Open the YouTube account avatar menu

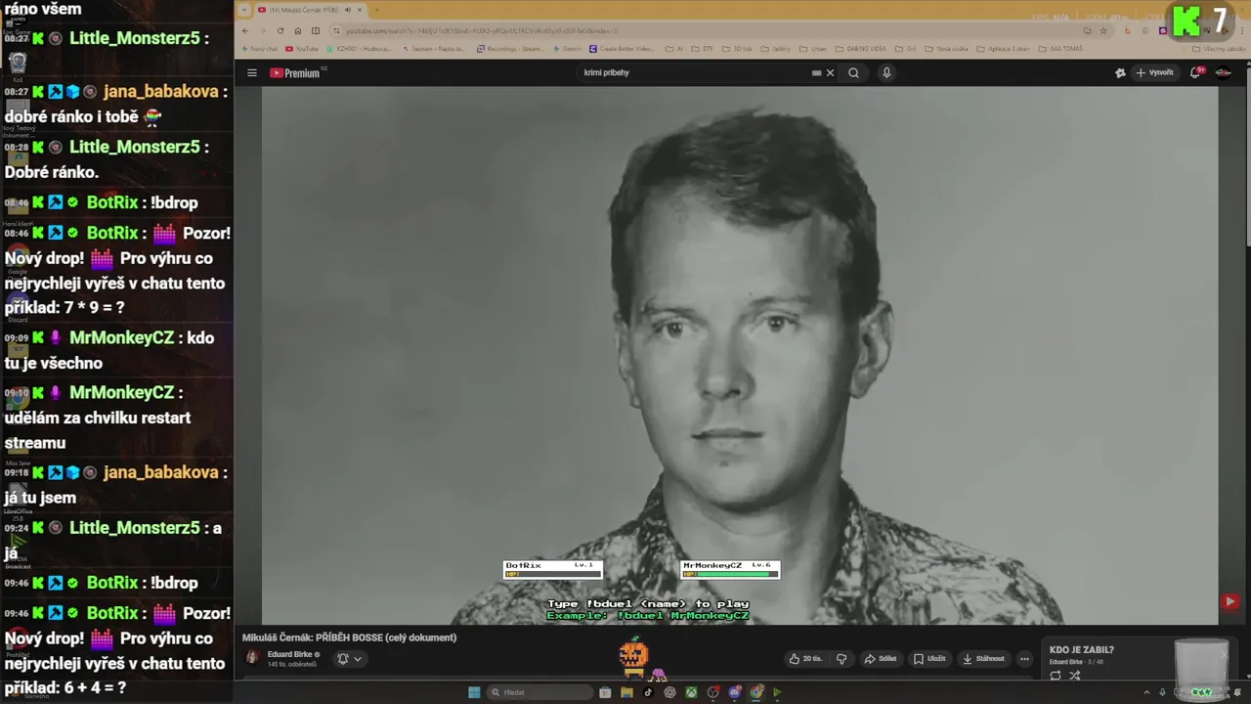coord(1223,72)
